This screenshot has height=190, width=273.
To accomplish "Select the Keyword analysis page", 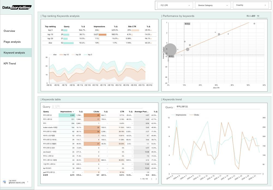I will tap(16, 52).
